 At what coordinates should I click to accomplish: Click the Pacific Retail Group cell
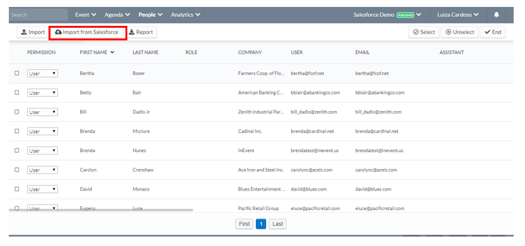(x=258, y=208)
